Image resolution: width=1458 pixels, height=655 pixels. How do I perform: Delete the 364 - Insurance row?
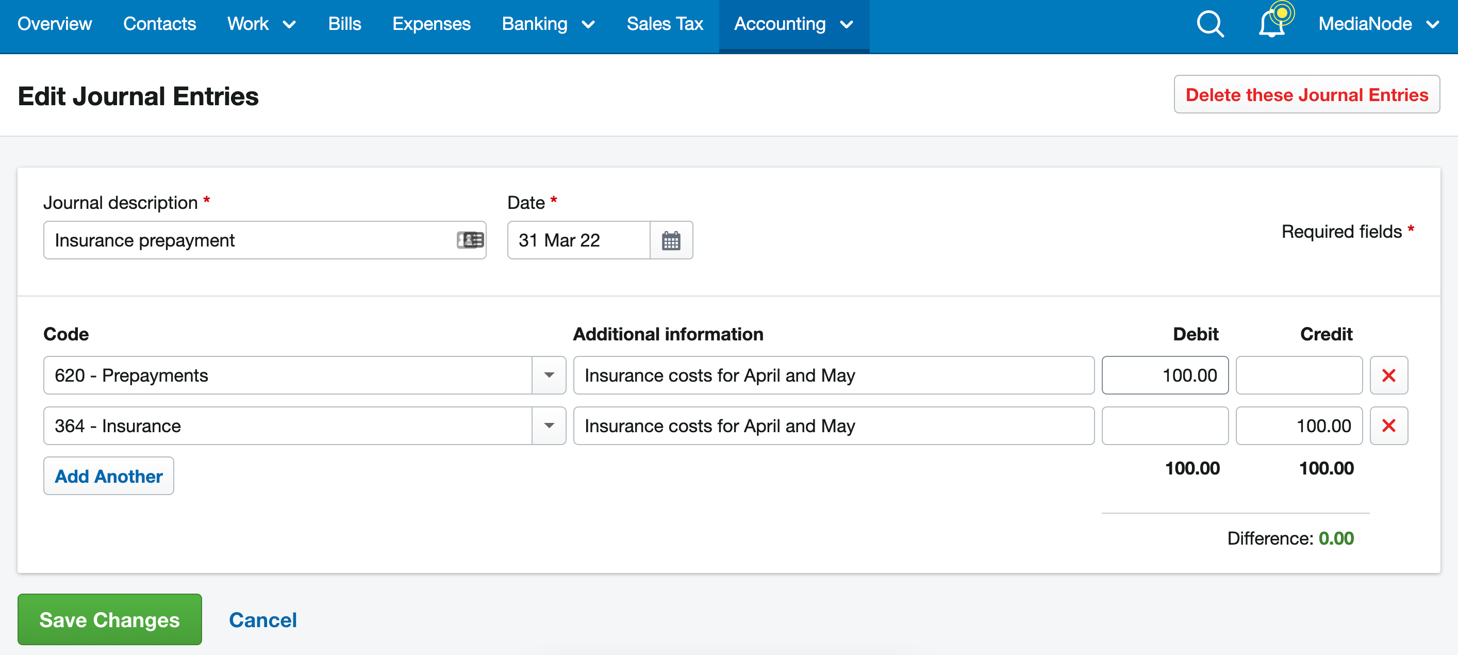(x=1388, y=425)
